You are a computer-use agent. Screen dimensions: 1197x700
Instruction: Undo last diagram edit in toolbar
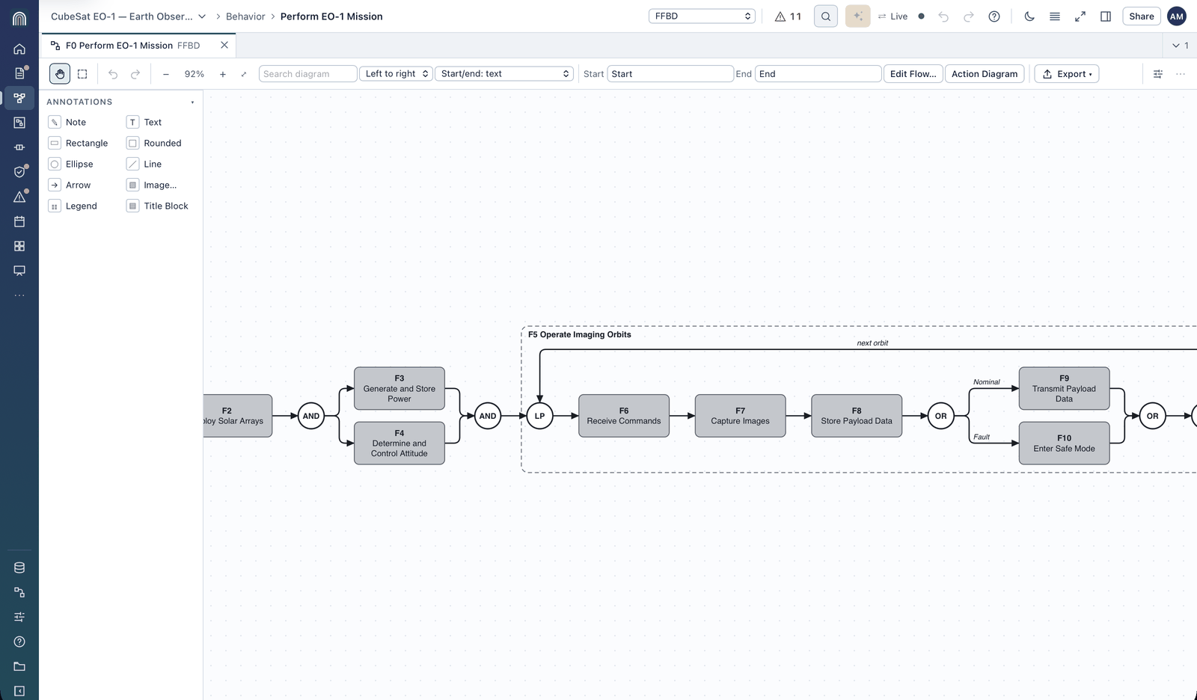113,74
